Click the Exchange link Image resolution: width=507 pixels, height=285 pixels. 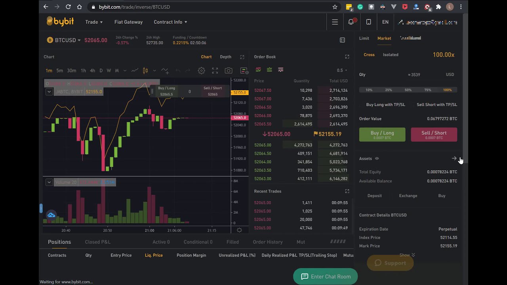(x=408, y=196)
